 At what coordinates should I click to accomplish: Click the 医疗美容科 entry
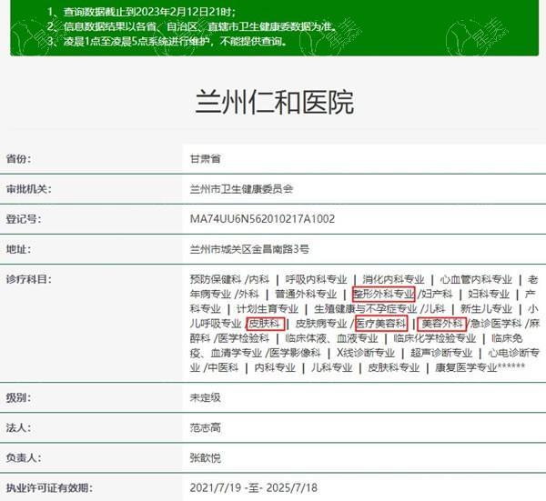381,324
